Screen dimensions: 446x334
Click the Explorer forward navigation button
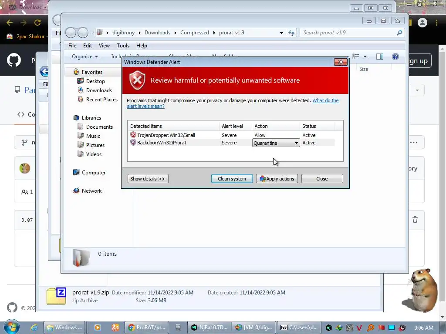83,33
